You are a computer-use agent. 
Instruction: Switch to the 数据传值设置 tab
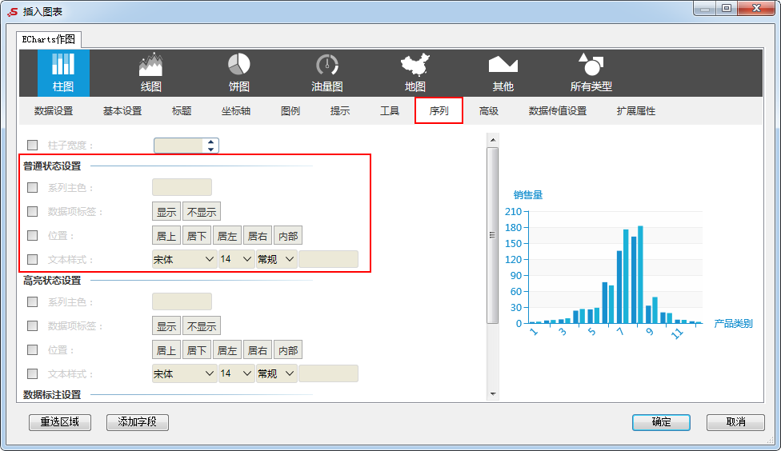tap(558, 110)
